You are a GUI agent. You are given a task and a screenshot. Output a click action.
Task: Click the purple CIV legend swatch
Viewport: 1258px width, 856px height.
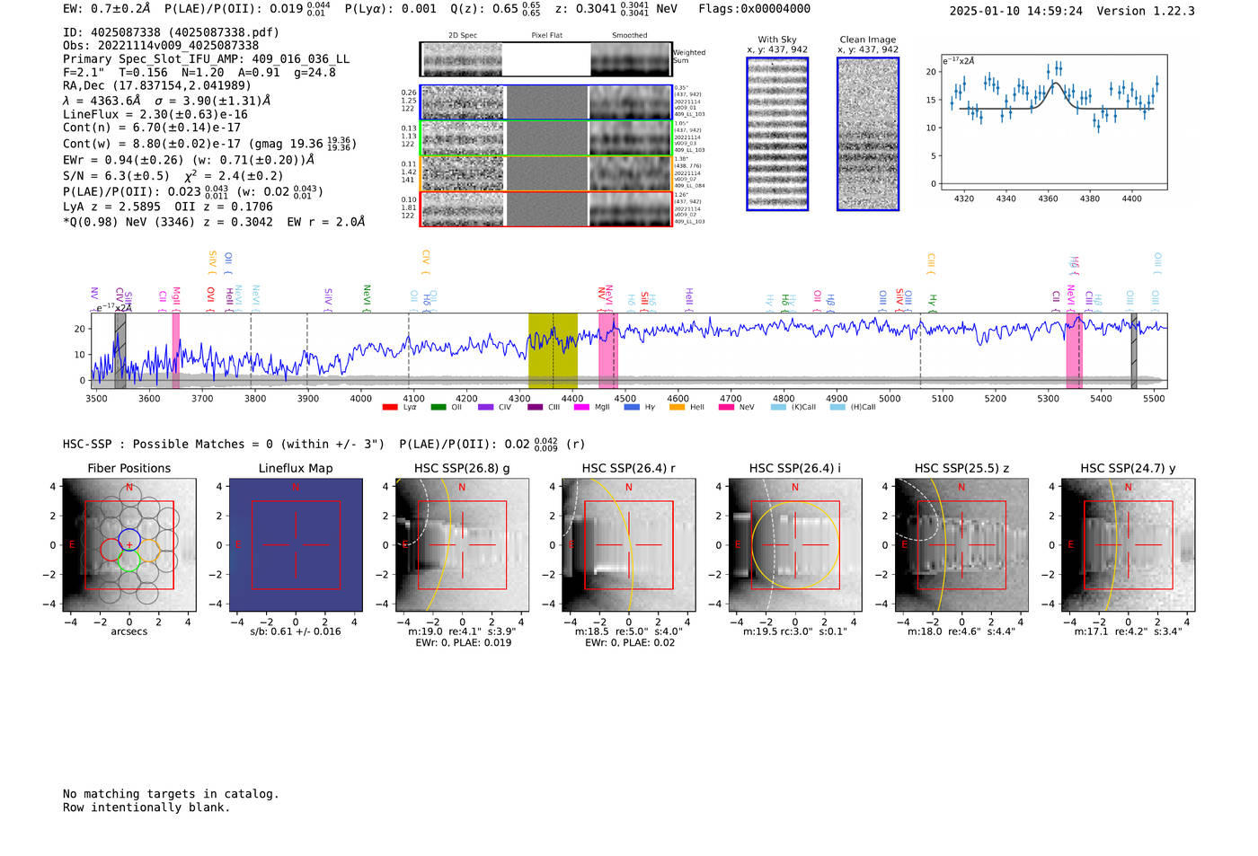click(486, 407)
